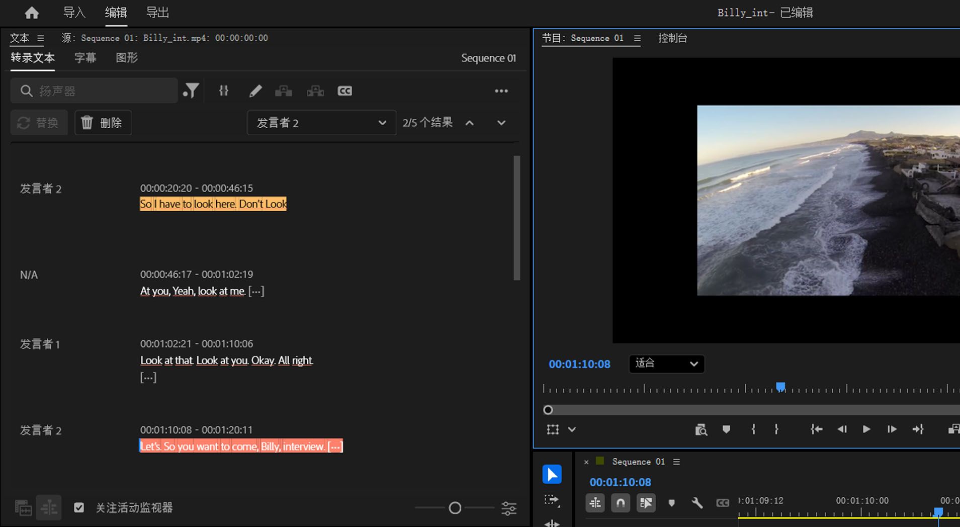Open the timeline display settings wrench

pos(697,502)
